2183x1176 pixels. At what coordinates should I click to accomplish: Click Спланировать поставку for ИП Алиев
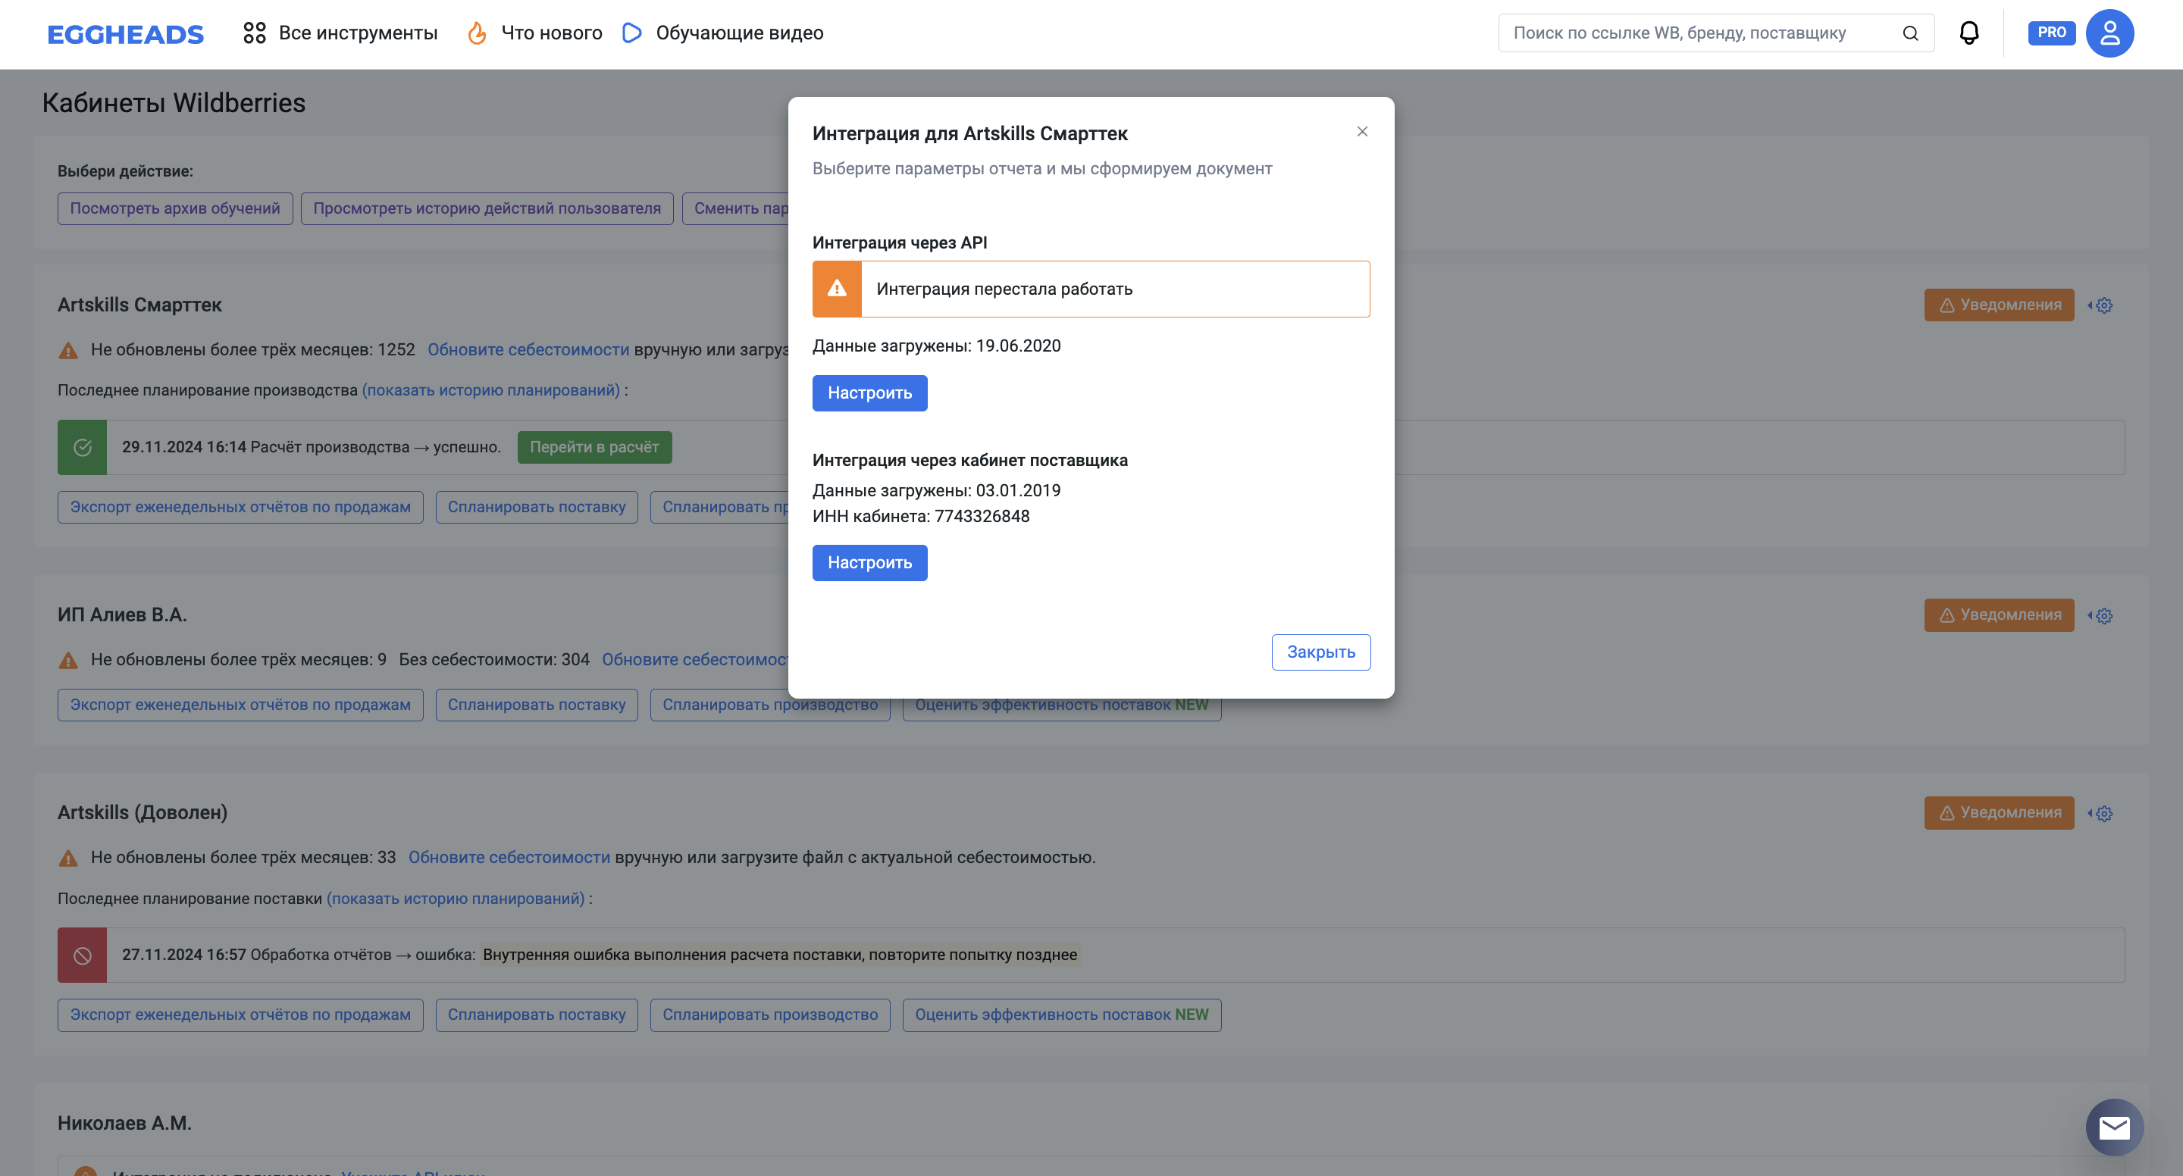pyautogui.click(x=537, y=705)
